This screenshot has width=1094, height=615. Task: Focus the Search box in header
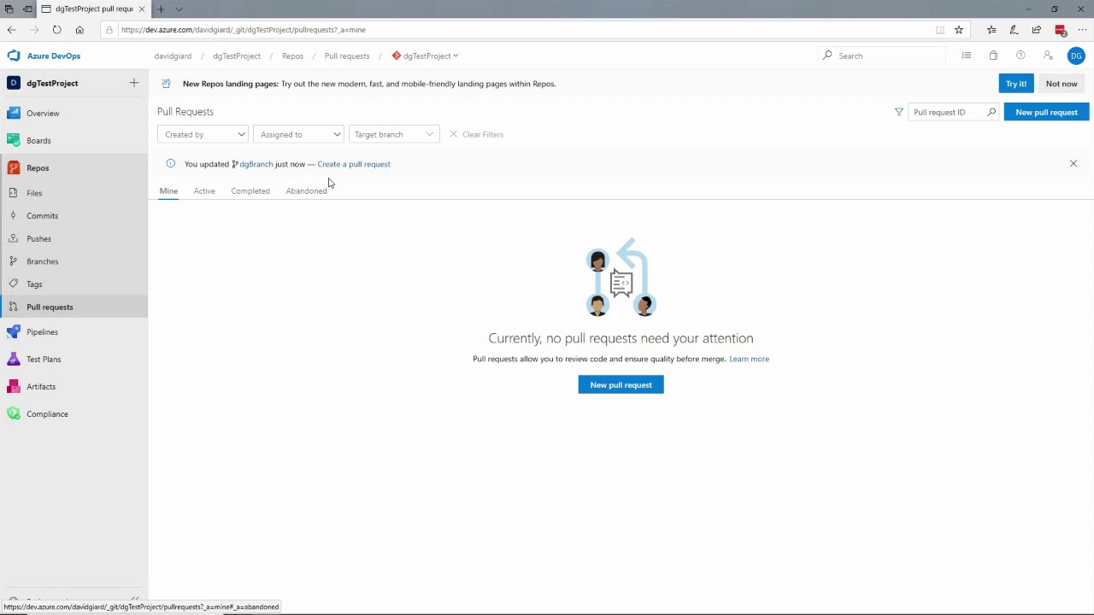882,56
